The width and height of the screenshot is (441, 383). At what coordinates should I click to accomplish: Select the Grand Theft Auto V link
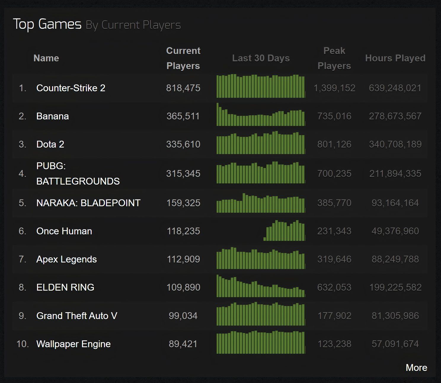tap(76, 316)
